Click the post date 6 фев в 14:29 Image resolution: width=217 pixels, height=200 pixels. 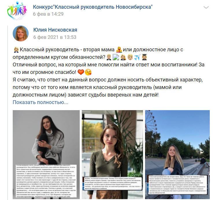coord(48,14)
